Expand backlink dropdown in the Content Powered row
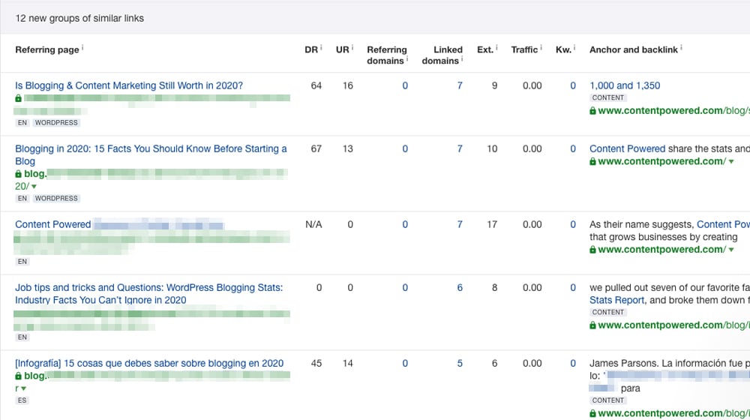The height and width of the screenshot is (420, 750). tap(730, 250)
